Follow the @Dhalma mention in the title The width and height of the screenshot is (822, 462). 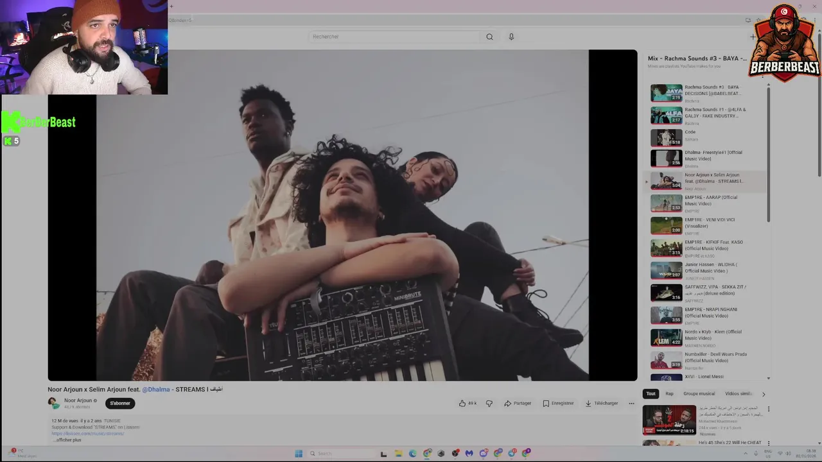point(156,389)
